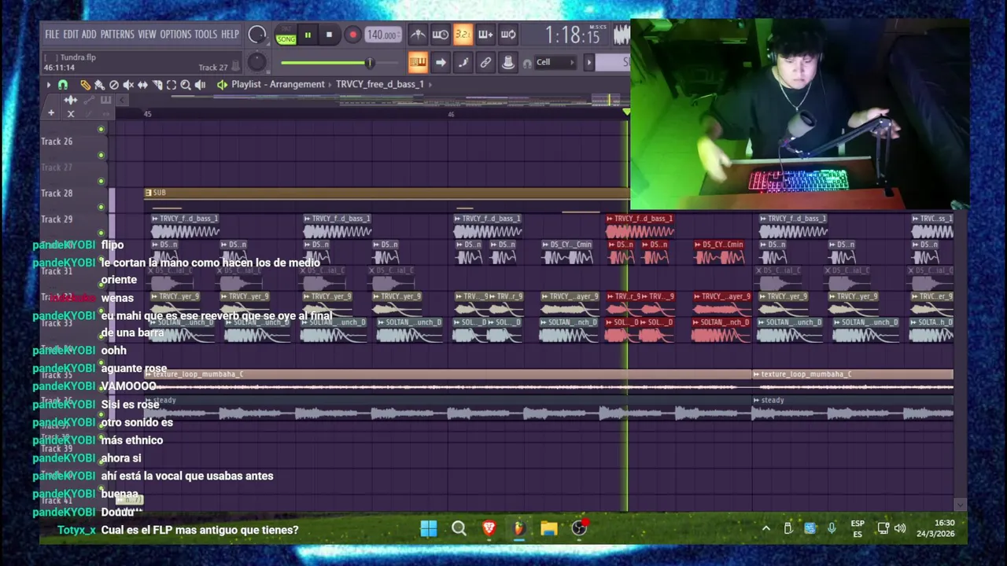The width and height of the screenshot is (1007, 566).
Task: Pause playback
Action: tap(308, 35)
